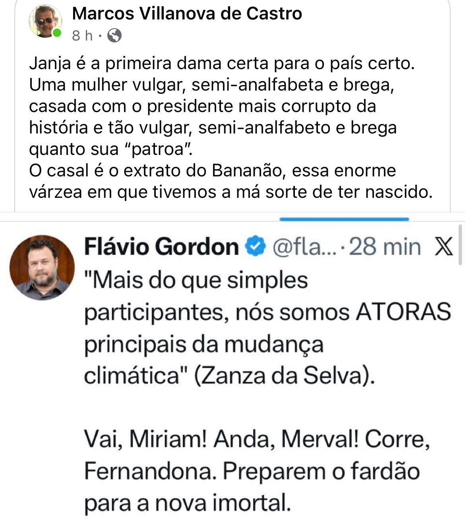Click the green online status dot
Viewport: 465px width, 522px height.
58,33
